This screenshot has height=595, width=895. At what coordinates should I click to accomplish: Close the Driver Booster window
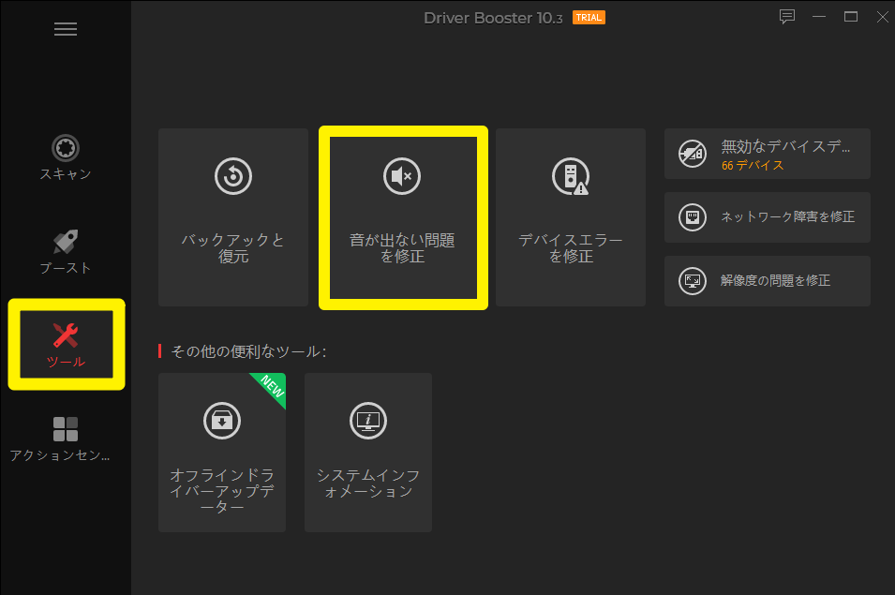pyautogui.click(x=883, y=17)
